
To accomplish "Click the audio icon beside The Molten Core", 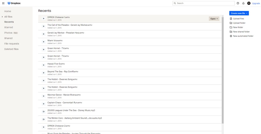I will [x=44, y=119].
